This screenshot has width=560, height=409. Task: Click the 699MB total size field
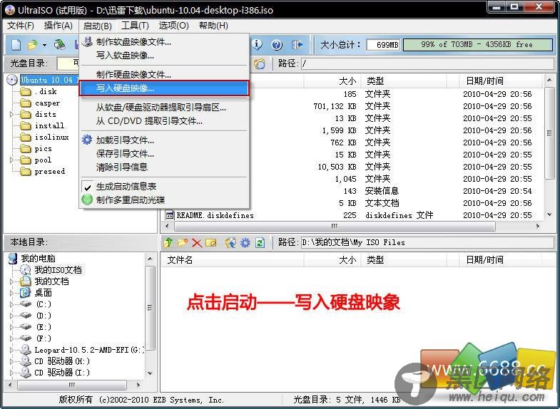tap(384, 45)
